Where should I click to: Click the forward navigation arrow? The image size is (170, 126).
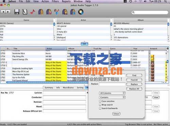[8, 12]
